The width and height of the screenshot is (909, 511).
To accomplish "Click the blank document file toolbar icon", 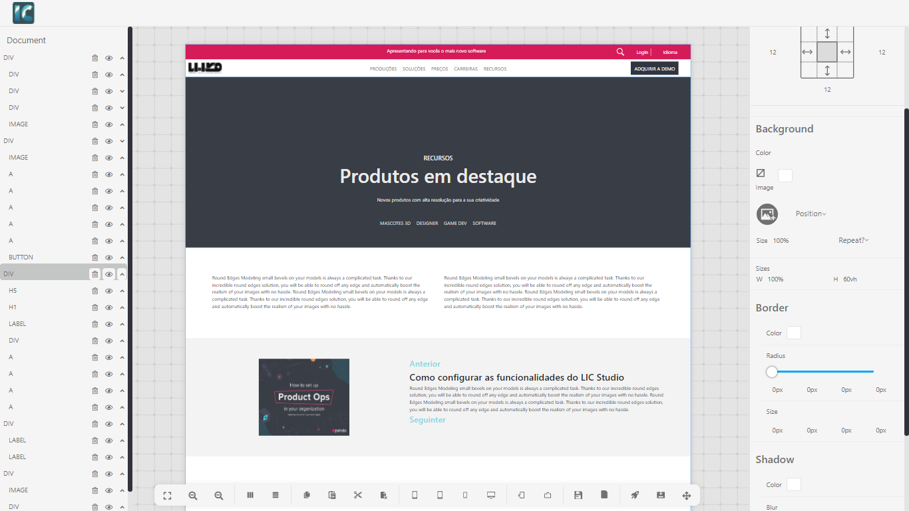I will point(604,495).
